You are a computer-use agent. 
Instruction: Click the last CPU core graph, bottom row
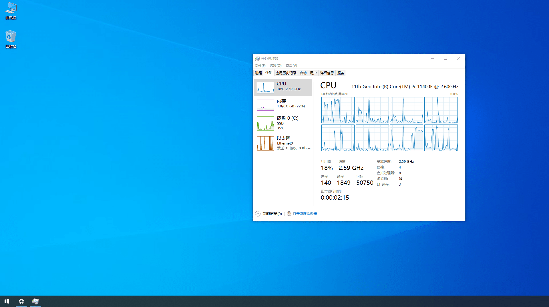point(441,138)
